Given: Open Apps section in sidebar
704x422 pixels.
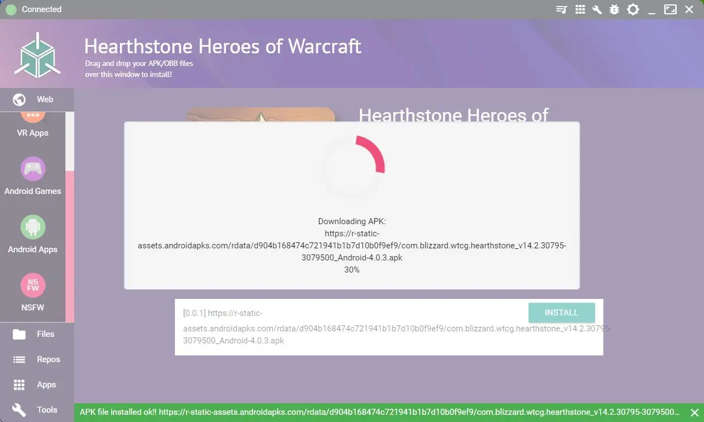Looking at the screenshot, I should coord(37,385).
